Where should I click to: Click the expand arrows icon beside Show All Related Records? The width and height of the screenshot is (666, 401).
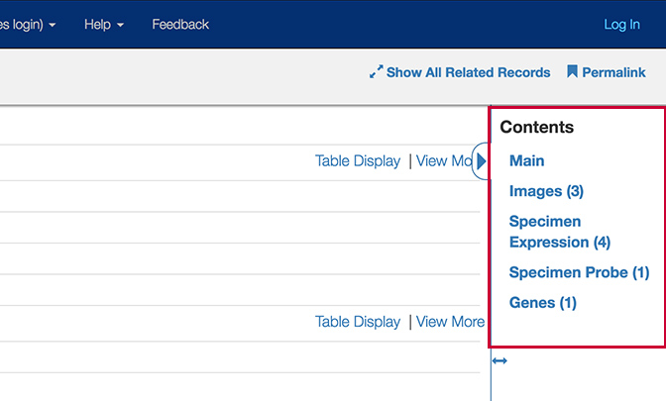pyautogui.click(x=376, y=71)
